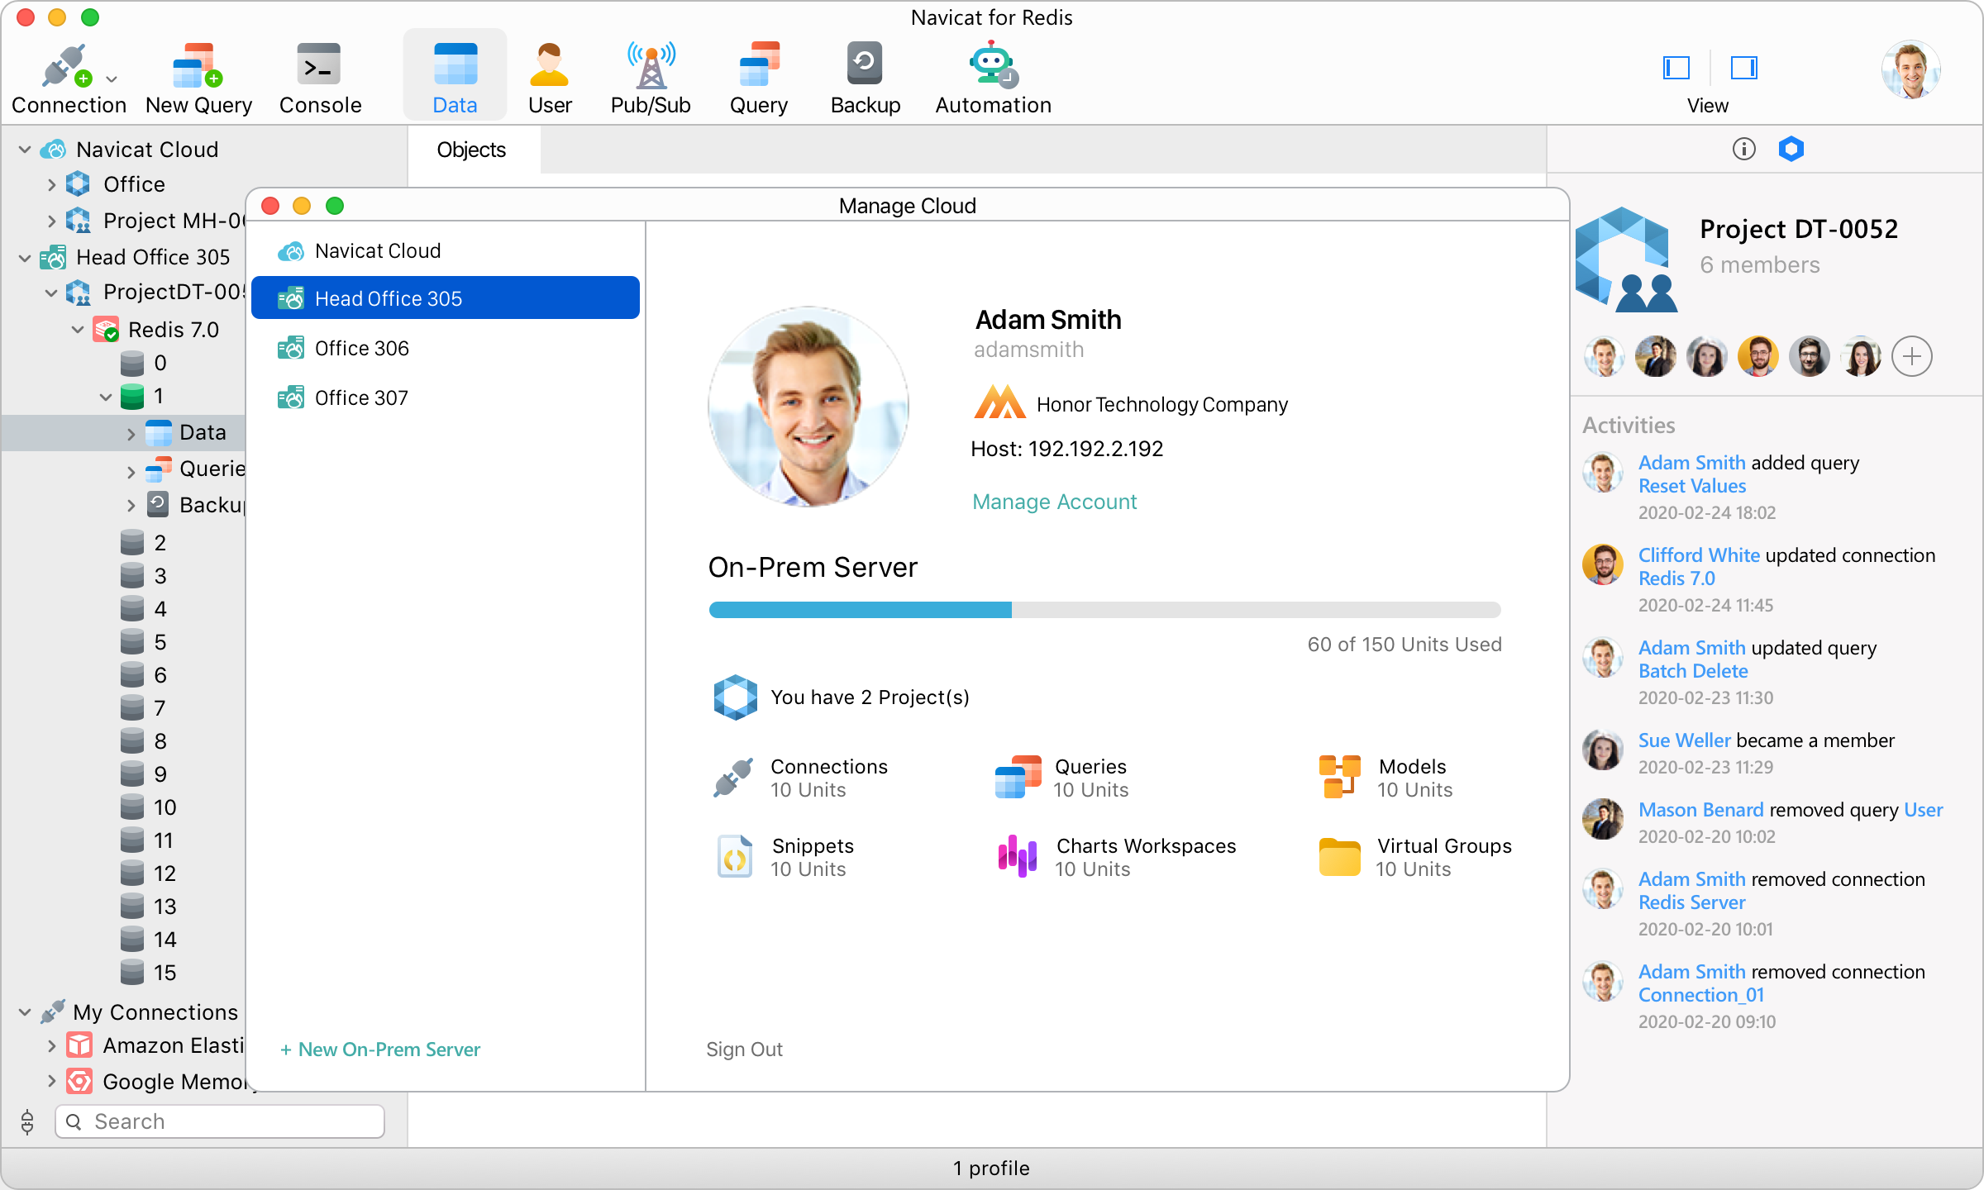The height and width of the screenshot is (1190, 1984).
Task: Open the Manage Account link
Action: point(1054,502)
